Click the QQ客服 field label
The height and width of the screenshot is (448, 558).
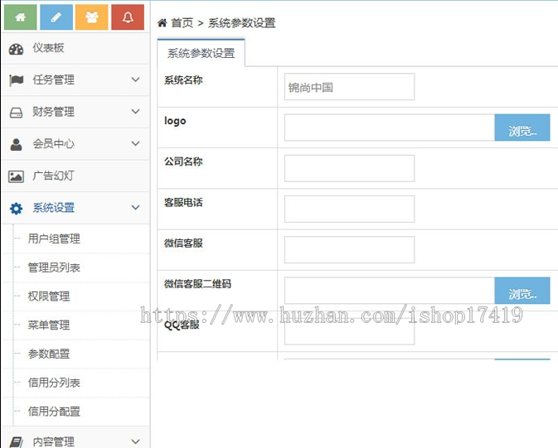pyautogui.click(x=182, y=325)
